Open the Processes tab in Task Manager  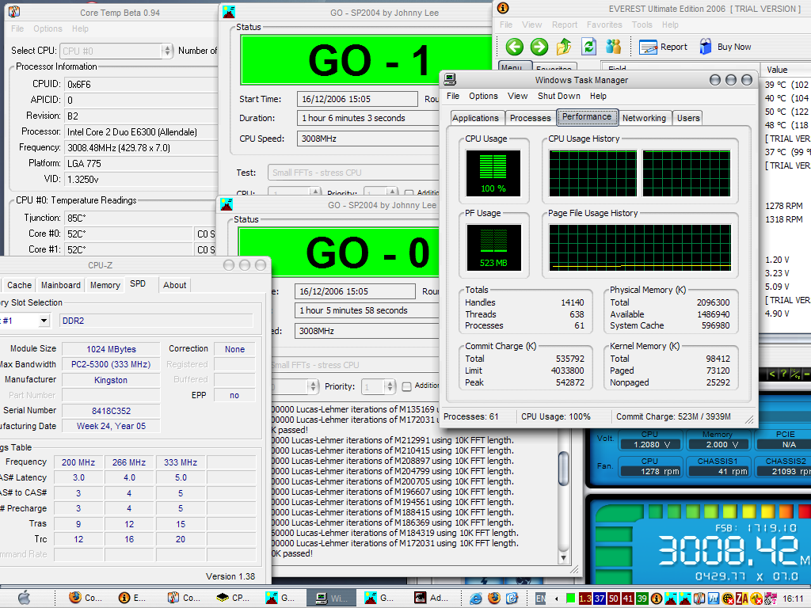coord(530,118)
